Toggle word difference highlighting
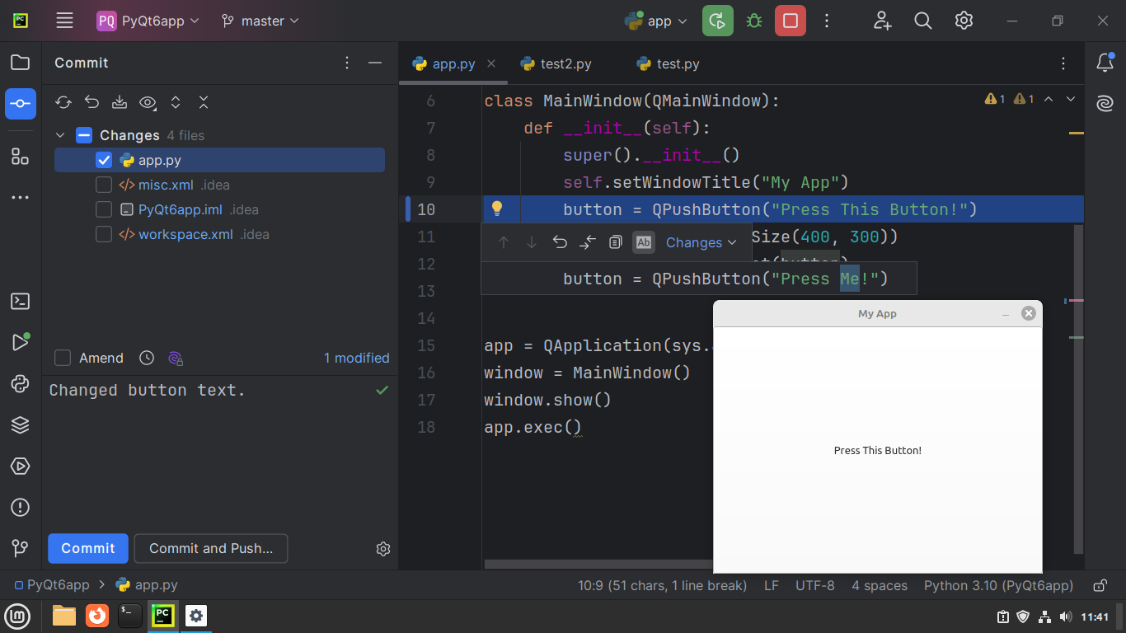1126x633 pixels. 644,242
